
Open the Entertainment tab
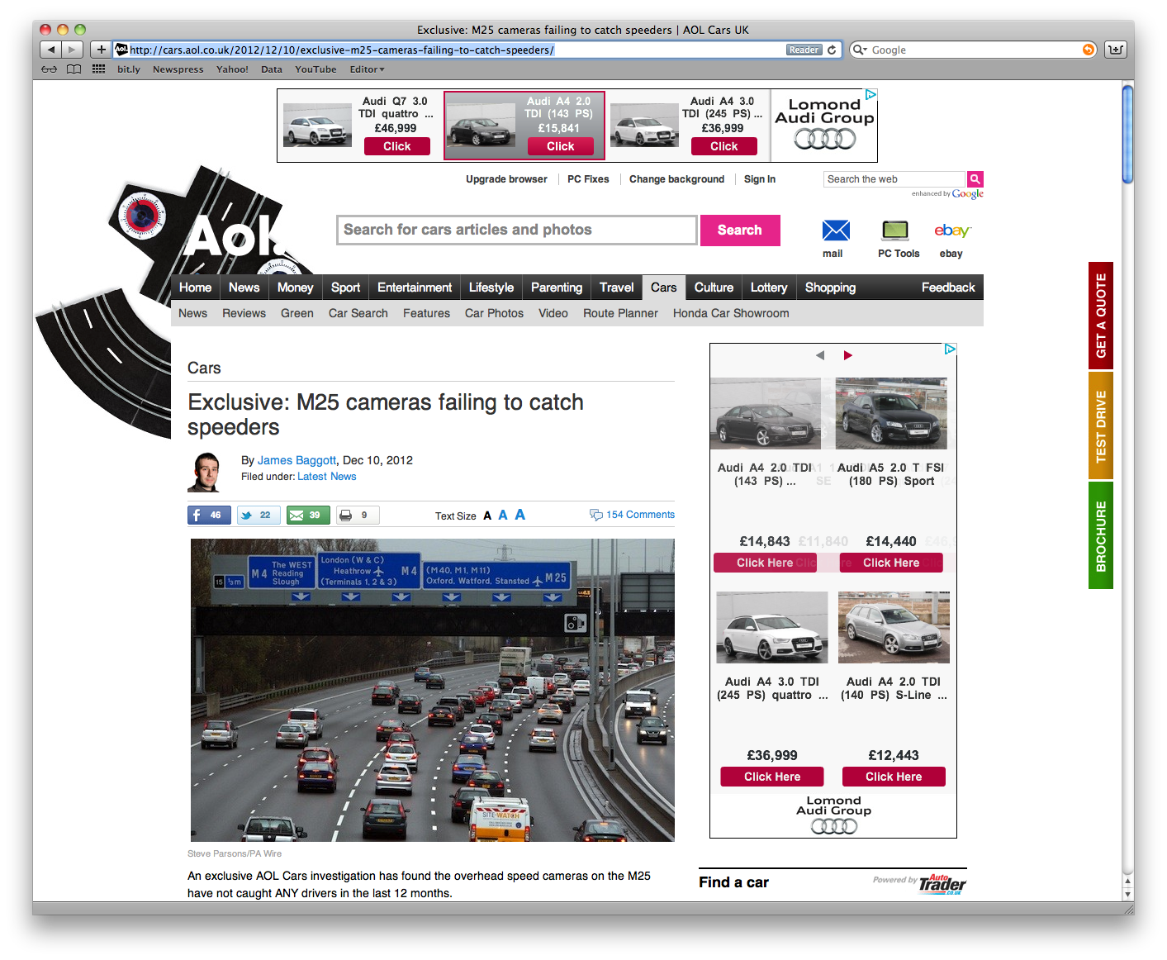[x=415, y=288]
